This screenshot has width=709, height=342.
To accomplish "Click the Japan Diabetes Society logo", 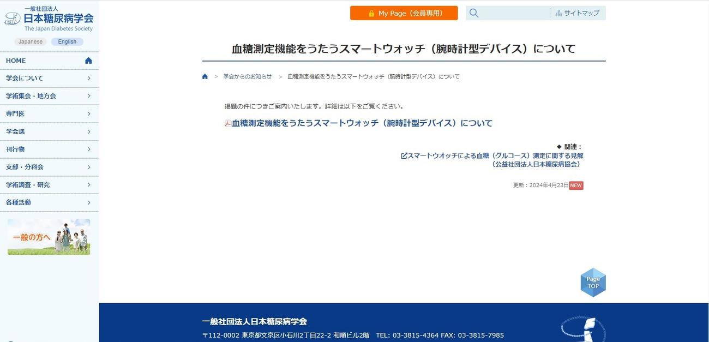I will [x=49, y=19].
